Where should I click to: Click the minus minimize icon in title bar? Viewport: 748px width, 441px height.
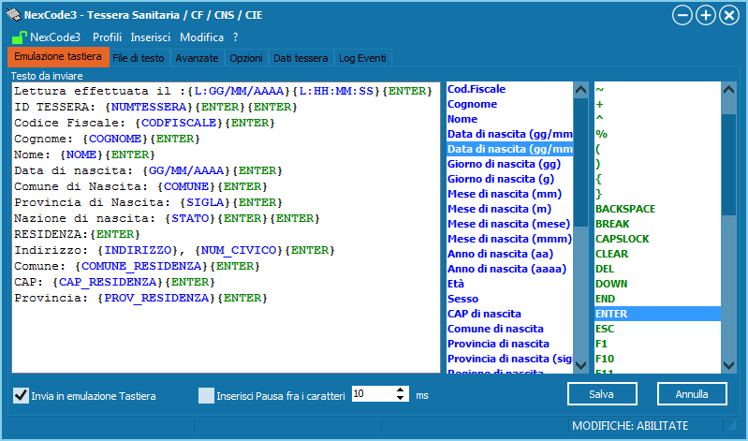coord(683,15)
